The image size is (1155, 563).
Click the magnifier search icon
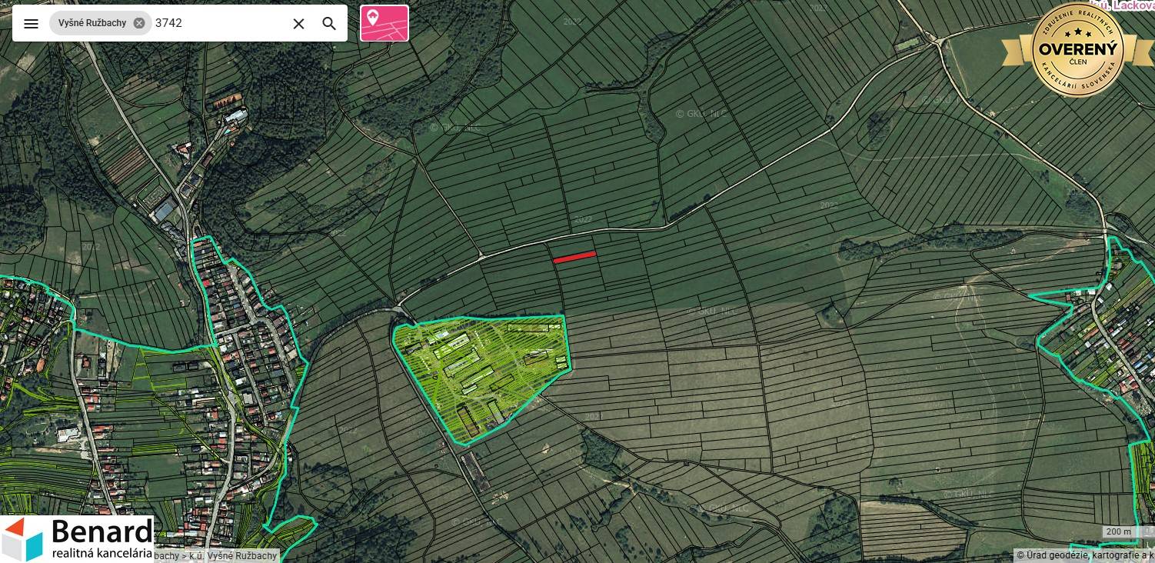point(329,23)
